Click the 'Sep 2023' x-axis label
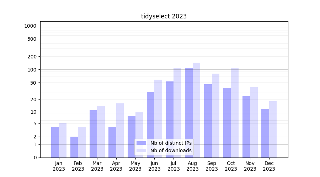Screen dimensions: 320x177 pyautogui.click(x=212, y=166)
